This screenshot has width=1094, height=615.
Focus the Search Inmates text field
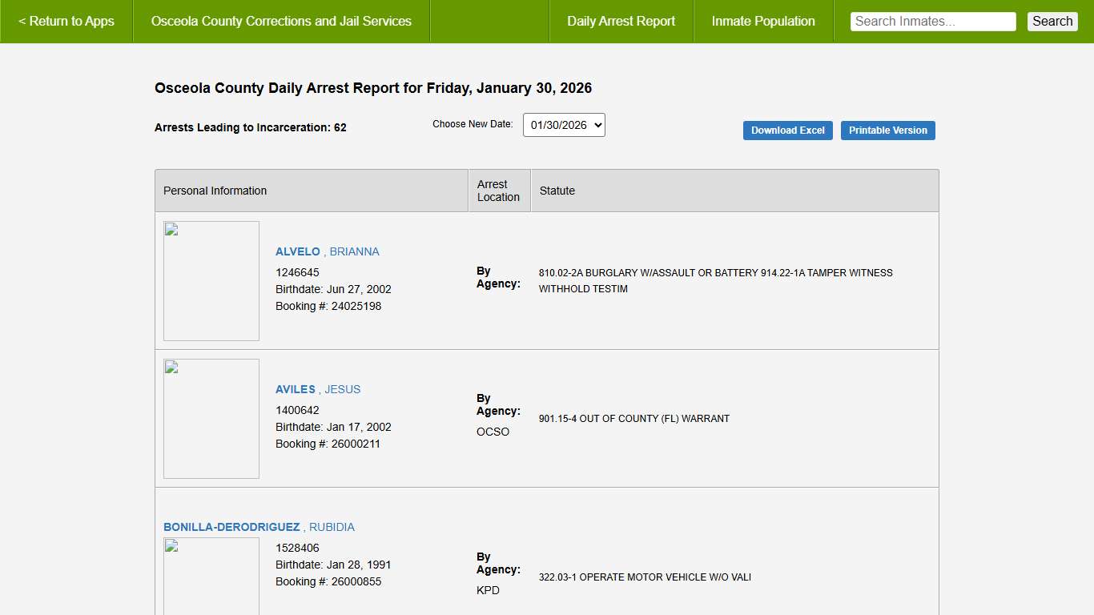(x=932, y=22)
